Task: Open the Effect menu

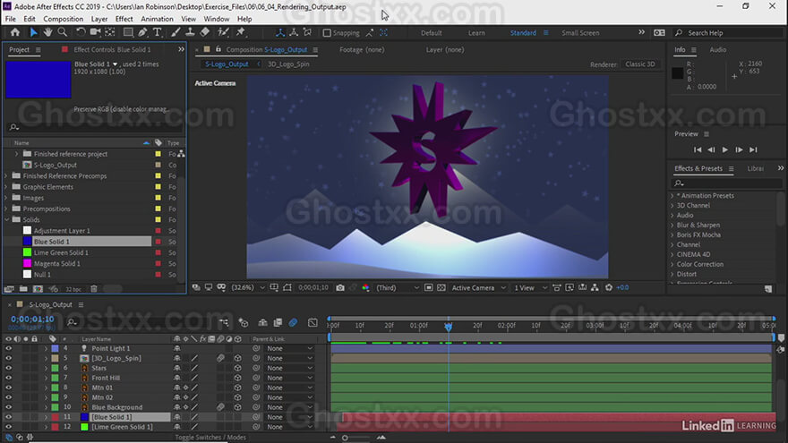Action: coord(124,19)
